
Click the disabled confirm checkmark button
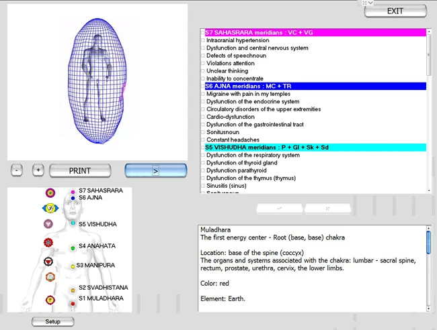point(279,209)
